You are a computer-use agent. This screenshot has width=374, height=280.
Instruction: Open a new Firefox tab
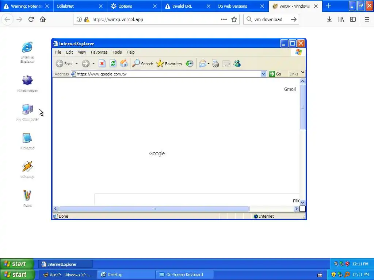click(328, 6)
